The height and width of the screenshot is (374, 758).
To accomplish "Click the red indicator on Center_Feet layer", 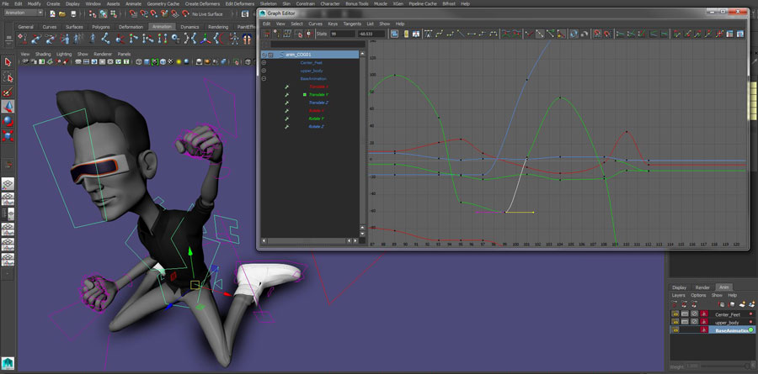I will point(750,314).
